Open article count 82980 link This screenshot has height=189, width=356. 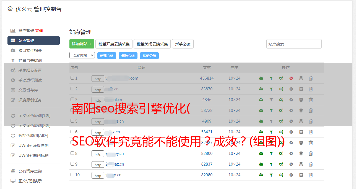coord(207,175)
